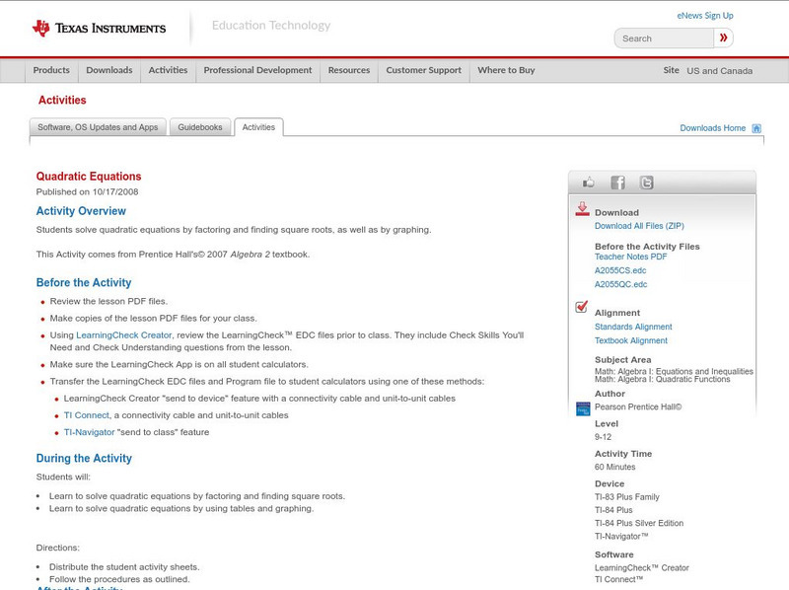Click the red Activities page heading
The height and width of the screenshot is (590, 789).
click(x=62, y=101)
